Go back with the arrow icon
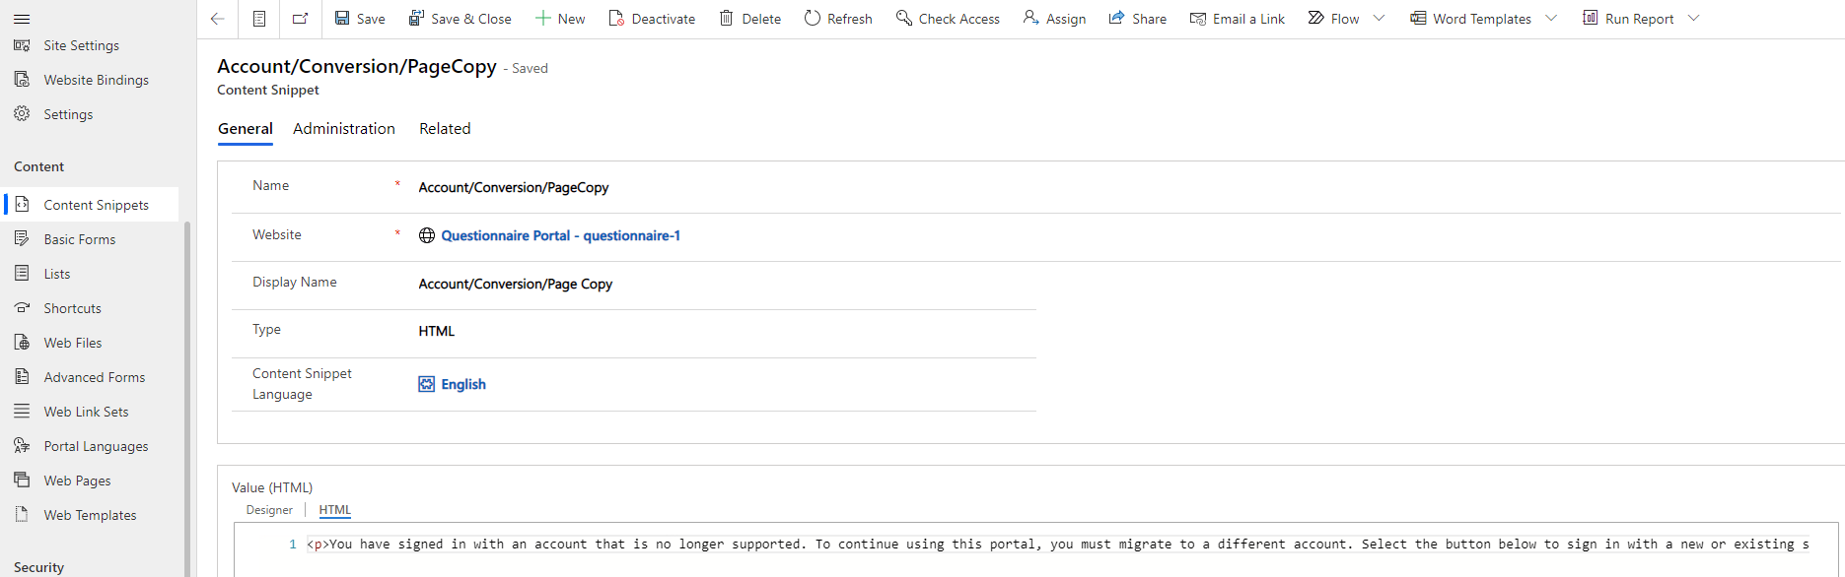 click(218, 19)
